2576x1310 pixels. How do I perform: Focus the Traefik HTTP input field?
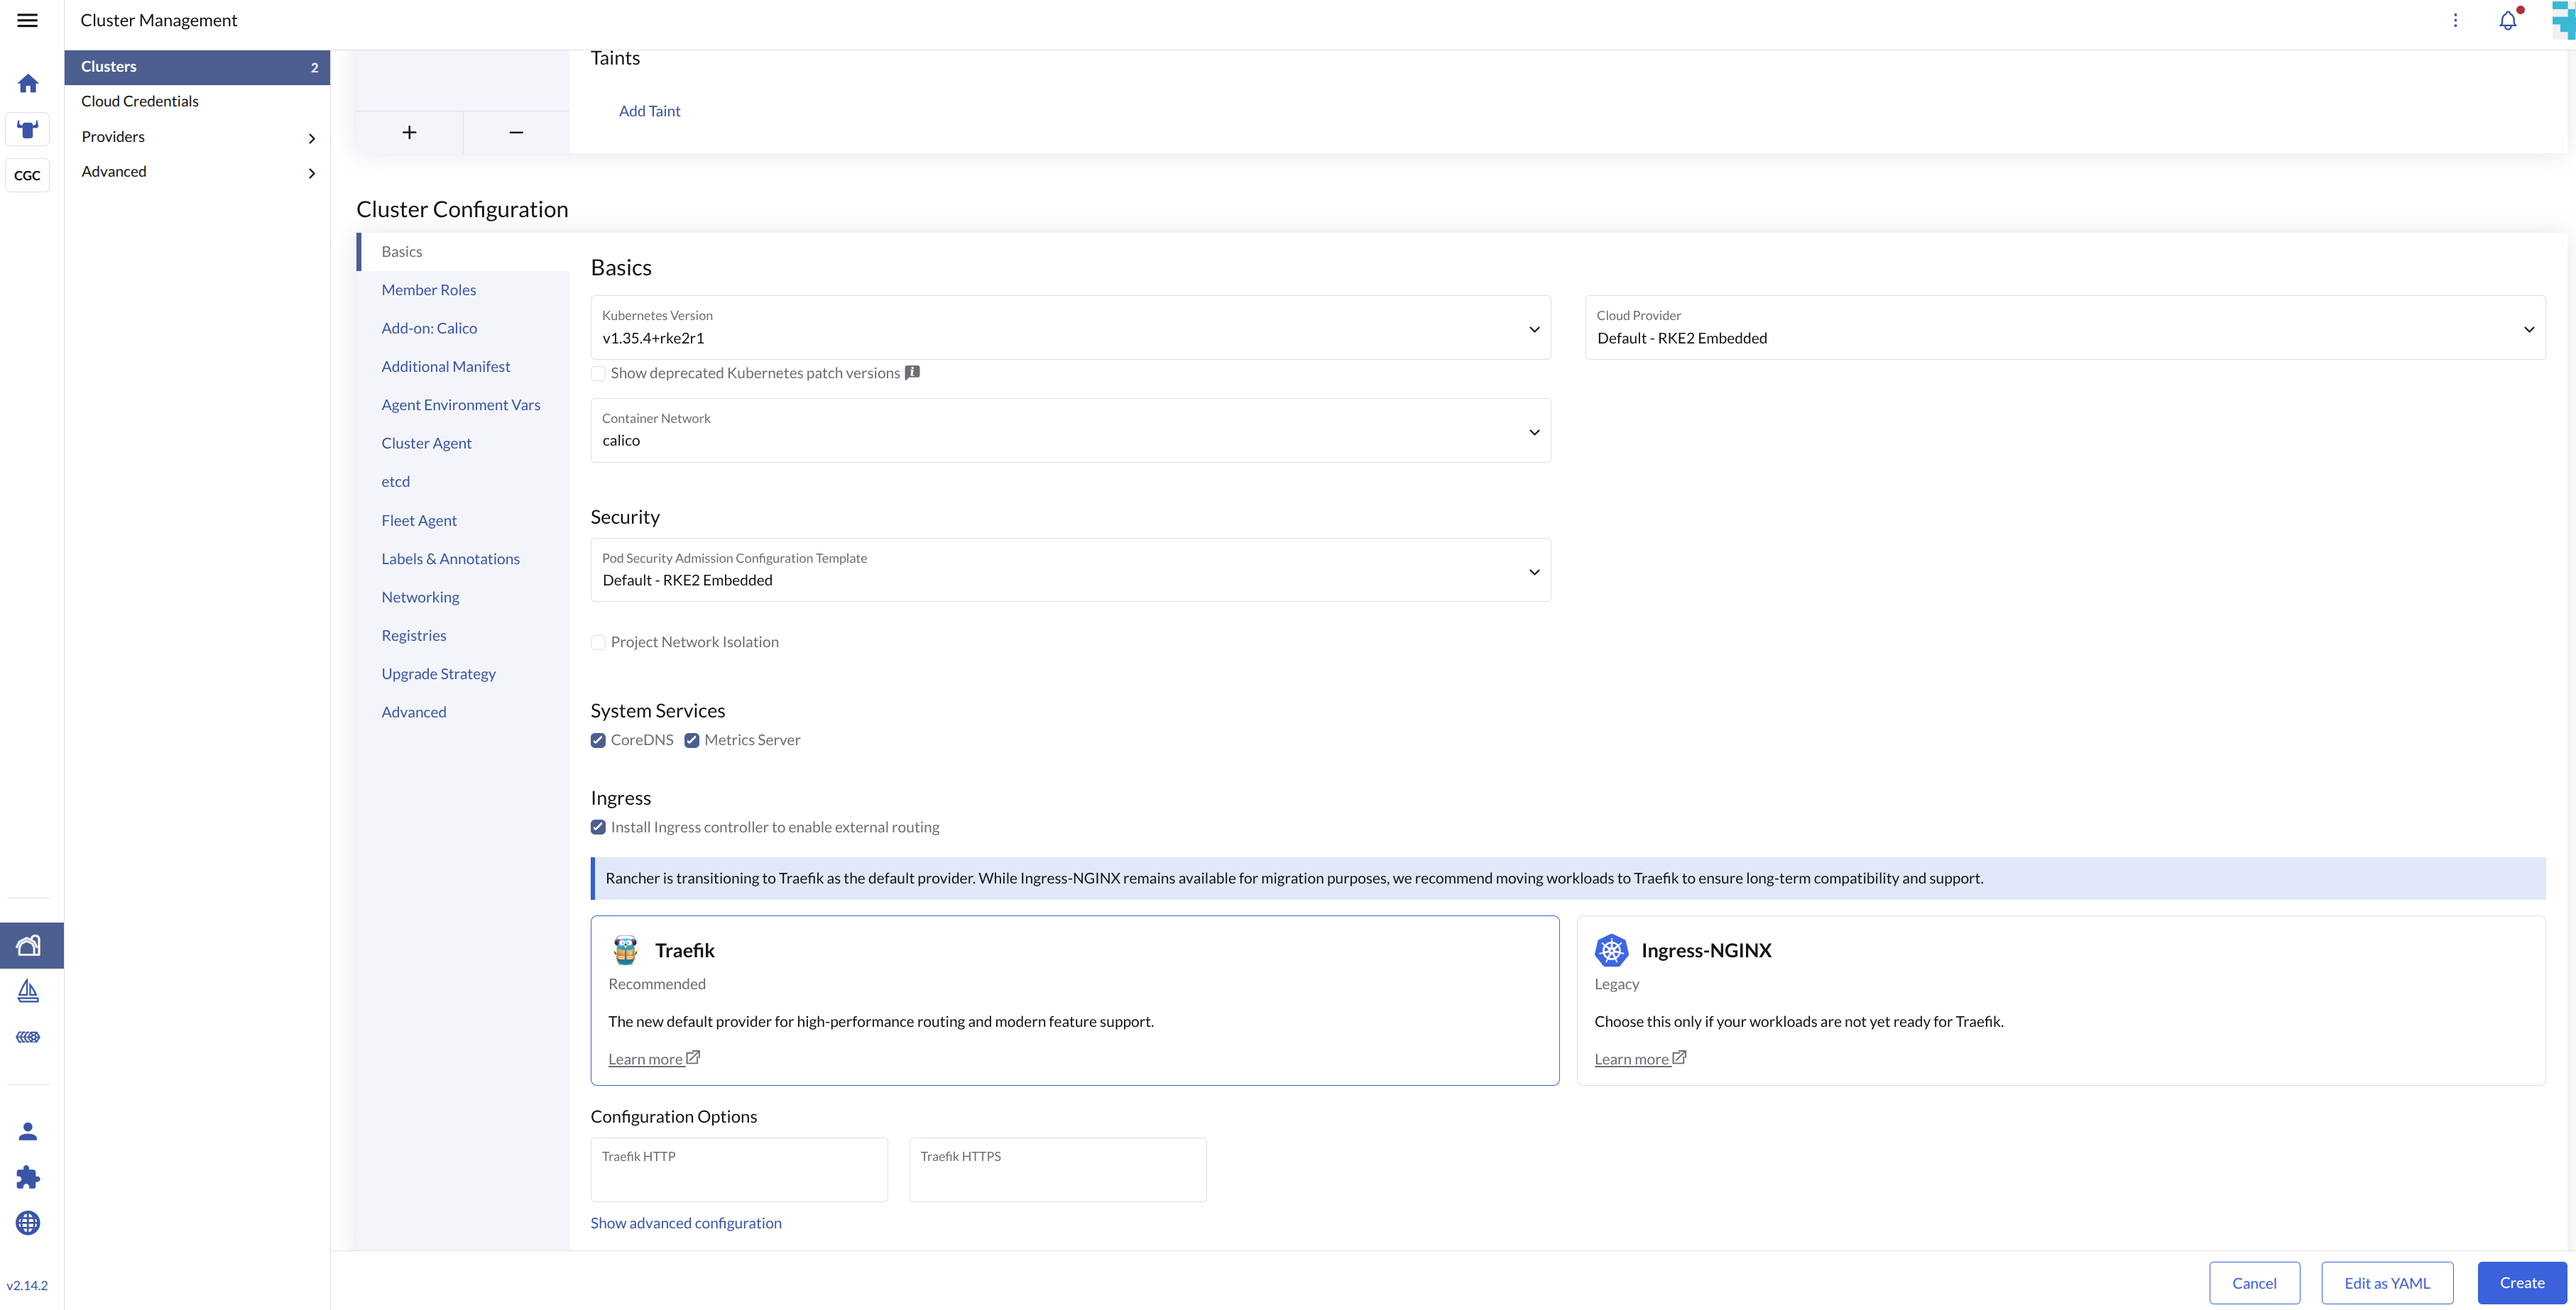(x=739, y=1169)
